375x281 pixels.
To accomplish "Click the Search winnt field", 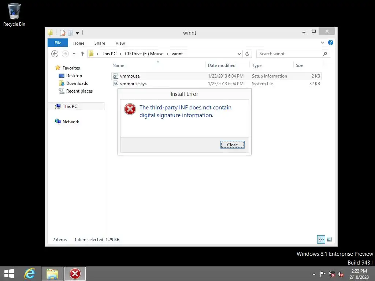I will pos(290,54).
